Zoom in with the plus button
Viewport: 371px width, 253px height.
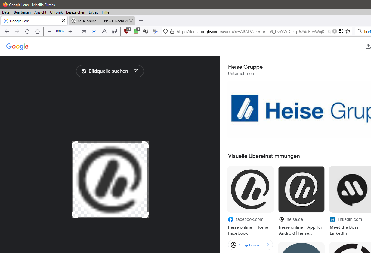click(70, 31)
